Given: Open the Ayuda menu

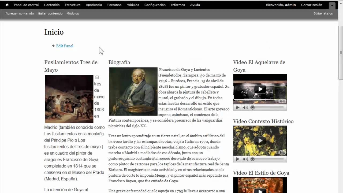Looking at the screenshot, I should click(x=195, y=5).
